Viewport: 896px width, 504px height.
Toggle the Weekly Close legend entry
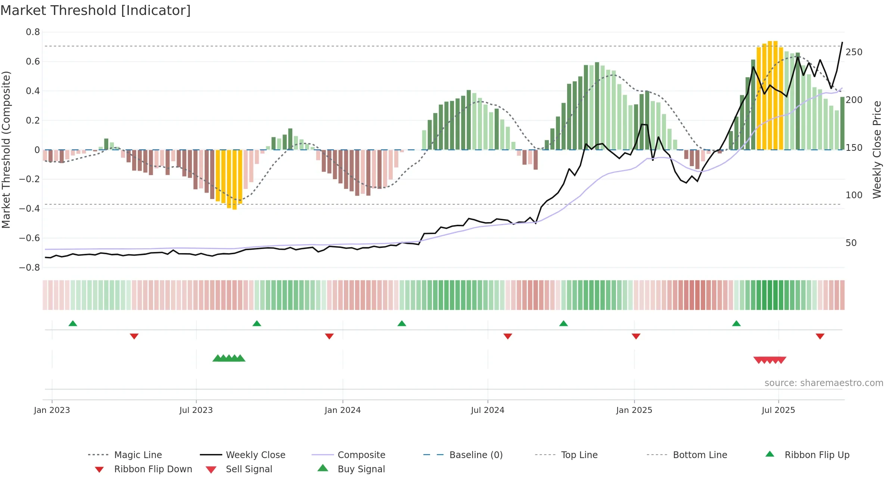243,455
